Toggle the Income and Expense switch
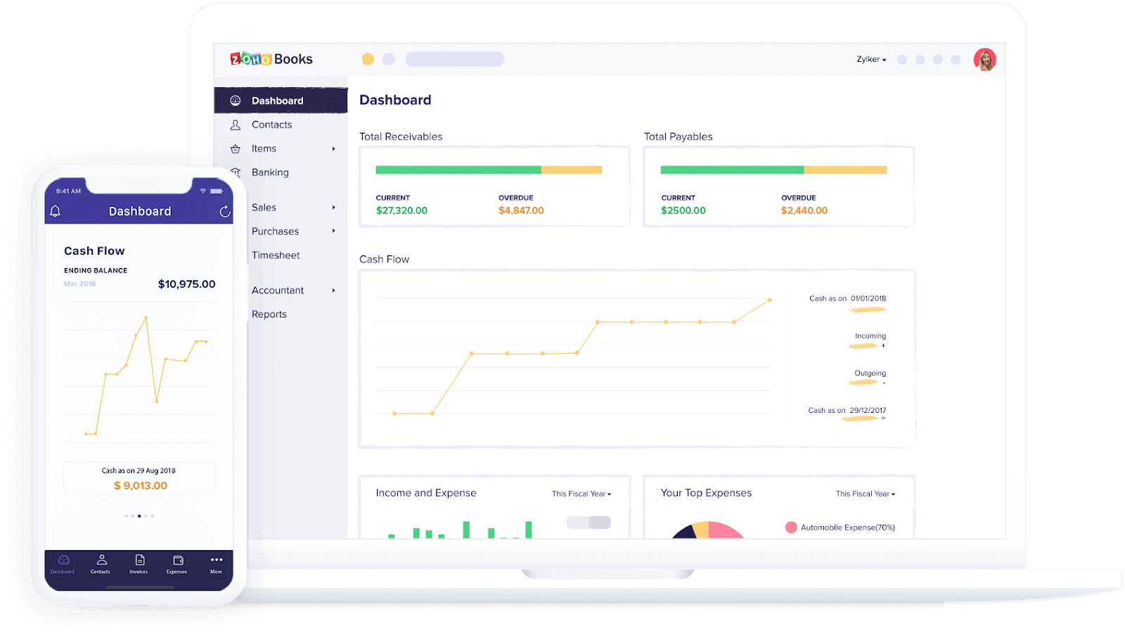1125x633 pixels. click(589, 523)
